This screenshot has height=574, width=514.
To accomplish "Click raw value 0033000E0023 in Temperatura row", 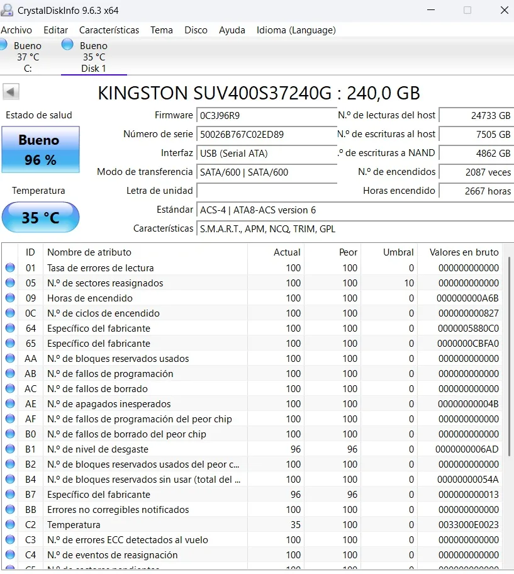I will (468, 524).
